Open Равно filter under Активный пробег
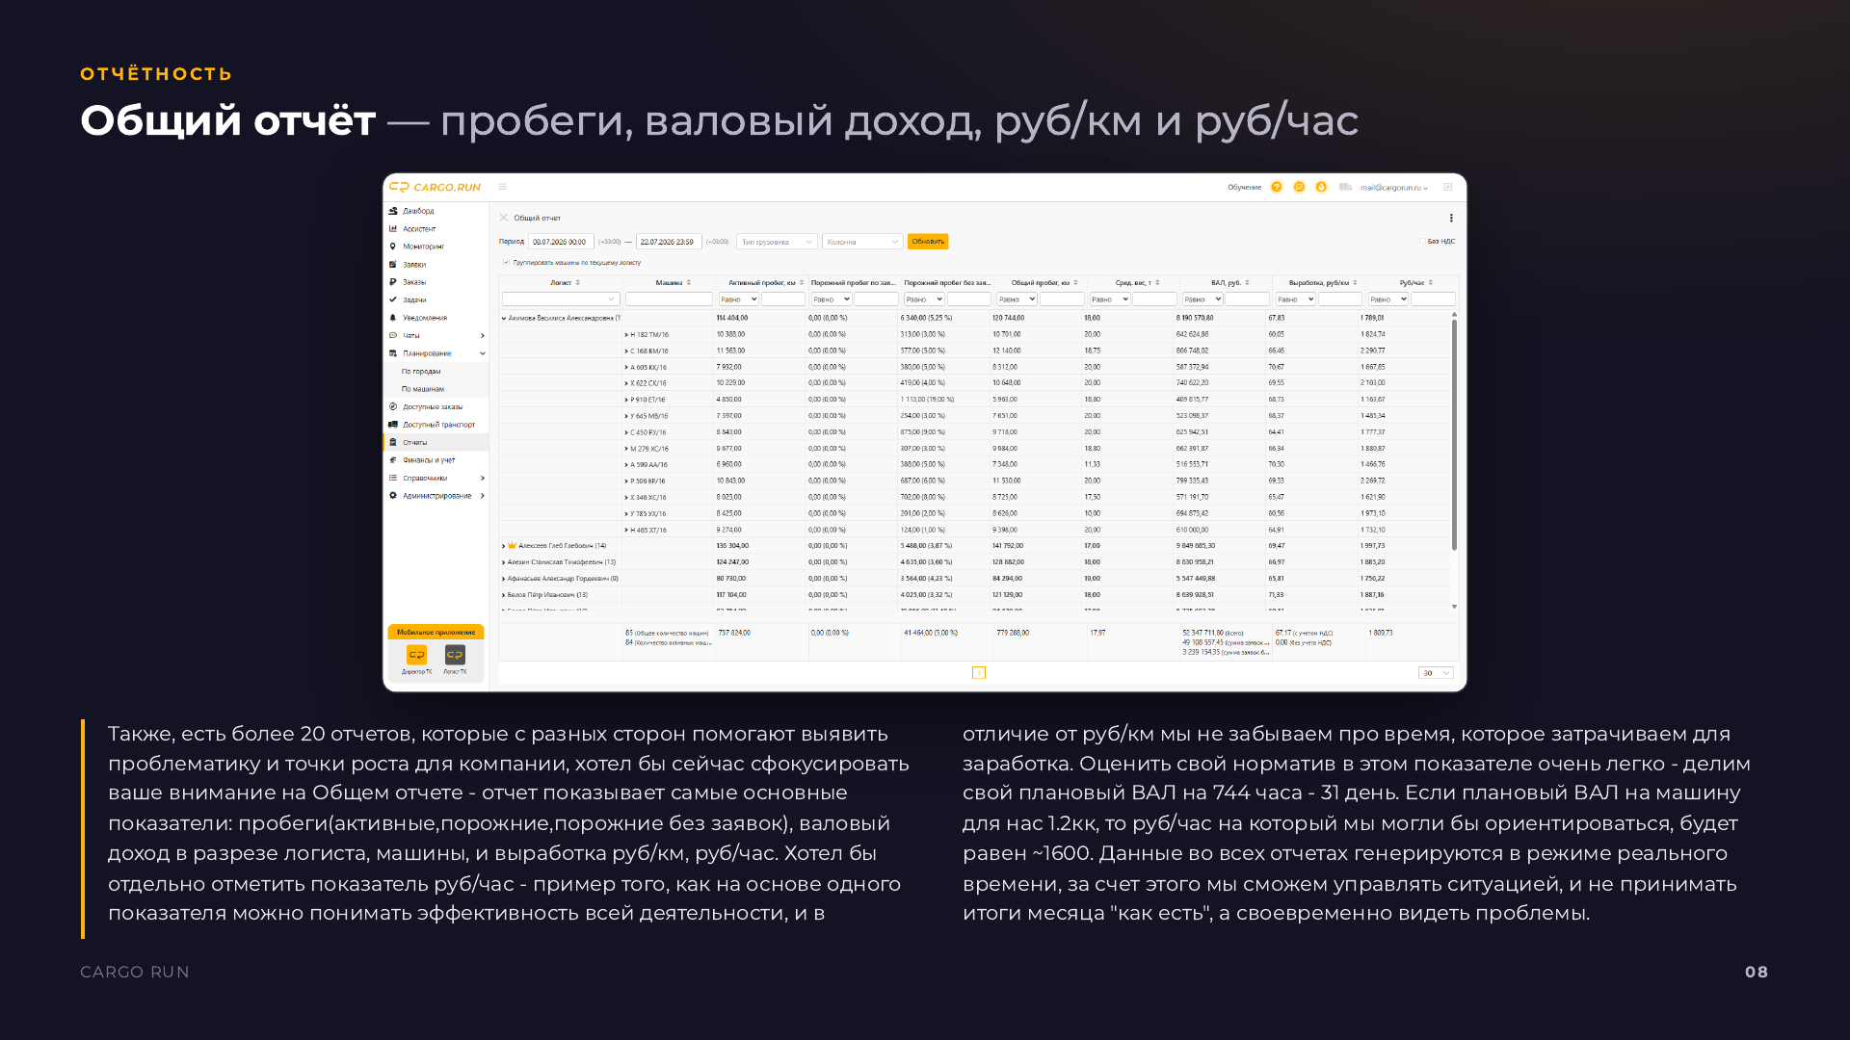The image size is (1850, 1040). pos(738,299)
